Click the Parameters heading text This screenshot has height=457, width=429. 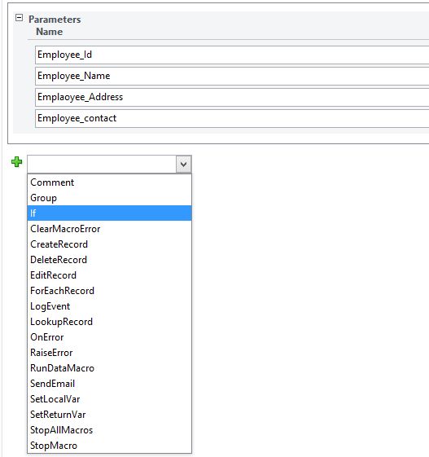point(55,20)
